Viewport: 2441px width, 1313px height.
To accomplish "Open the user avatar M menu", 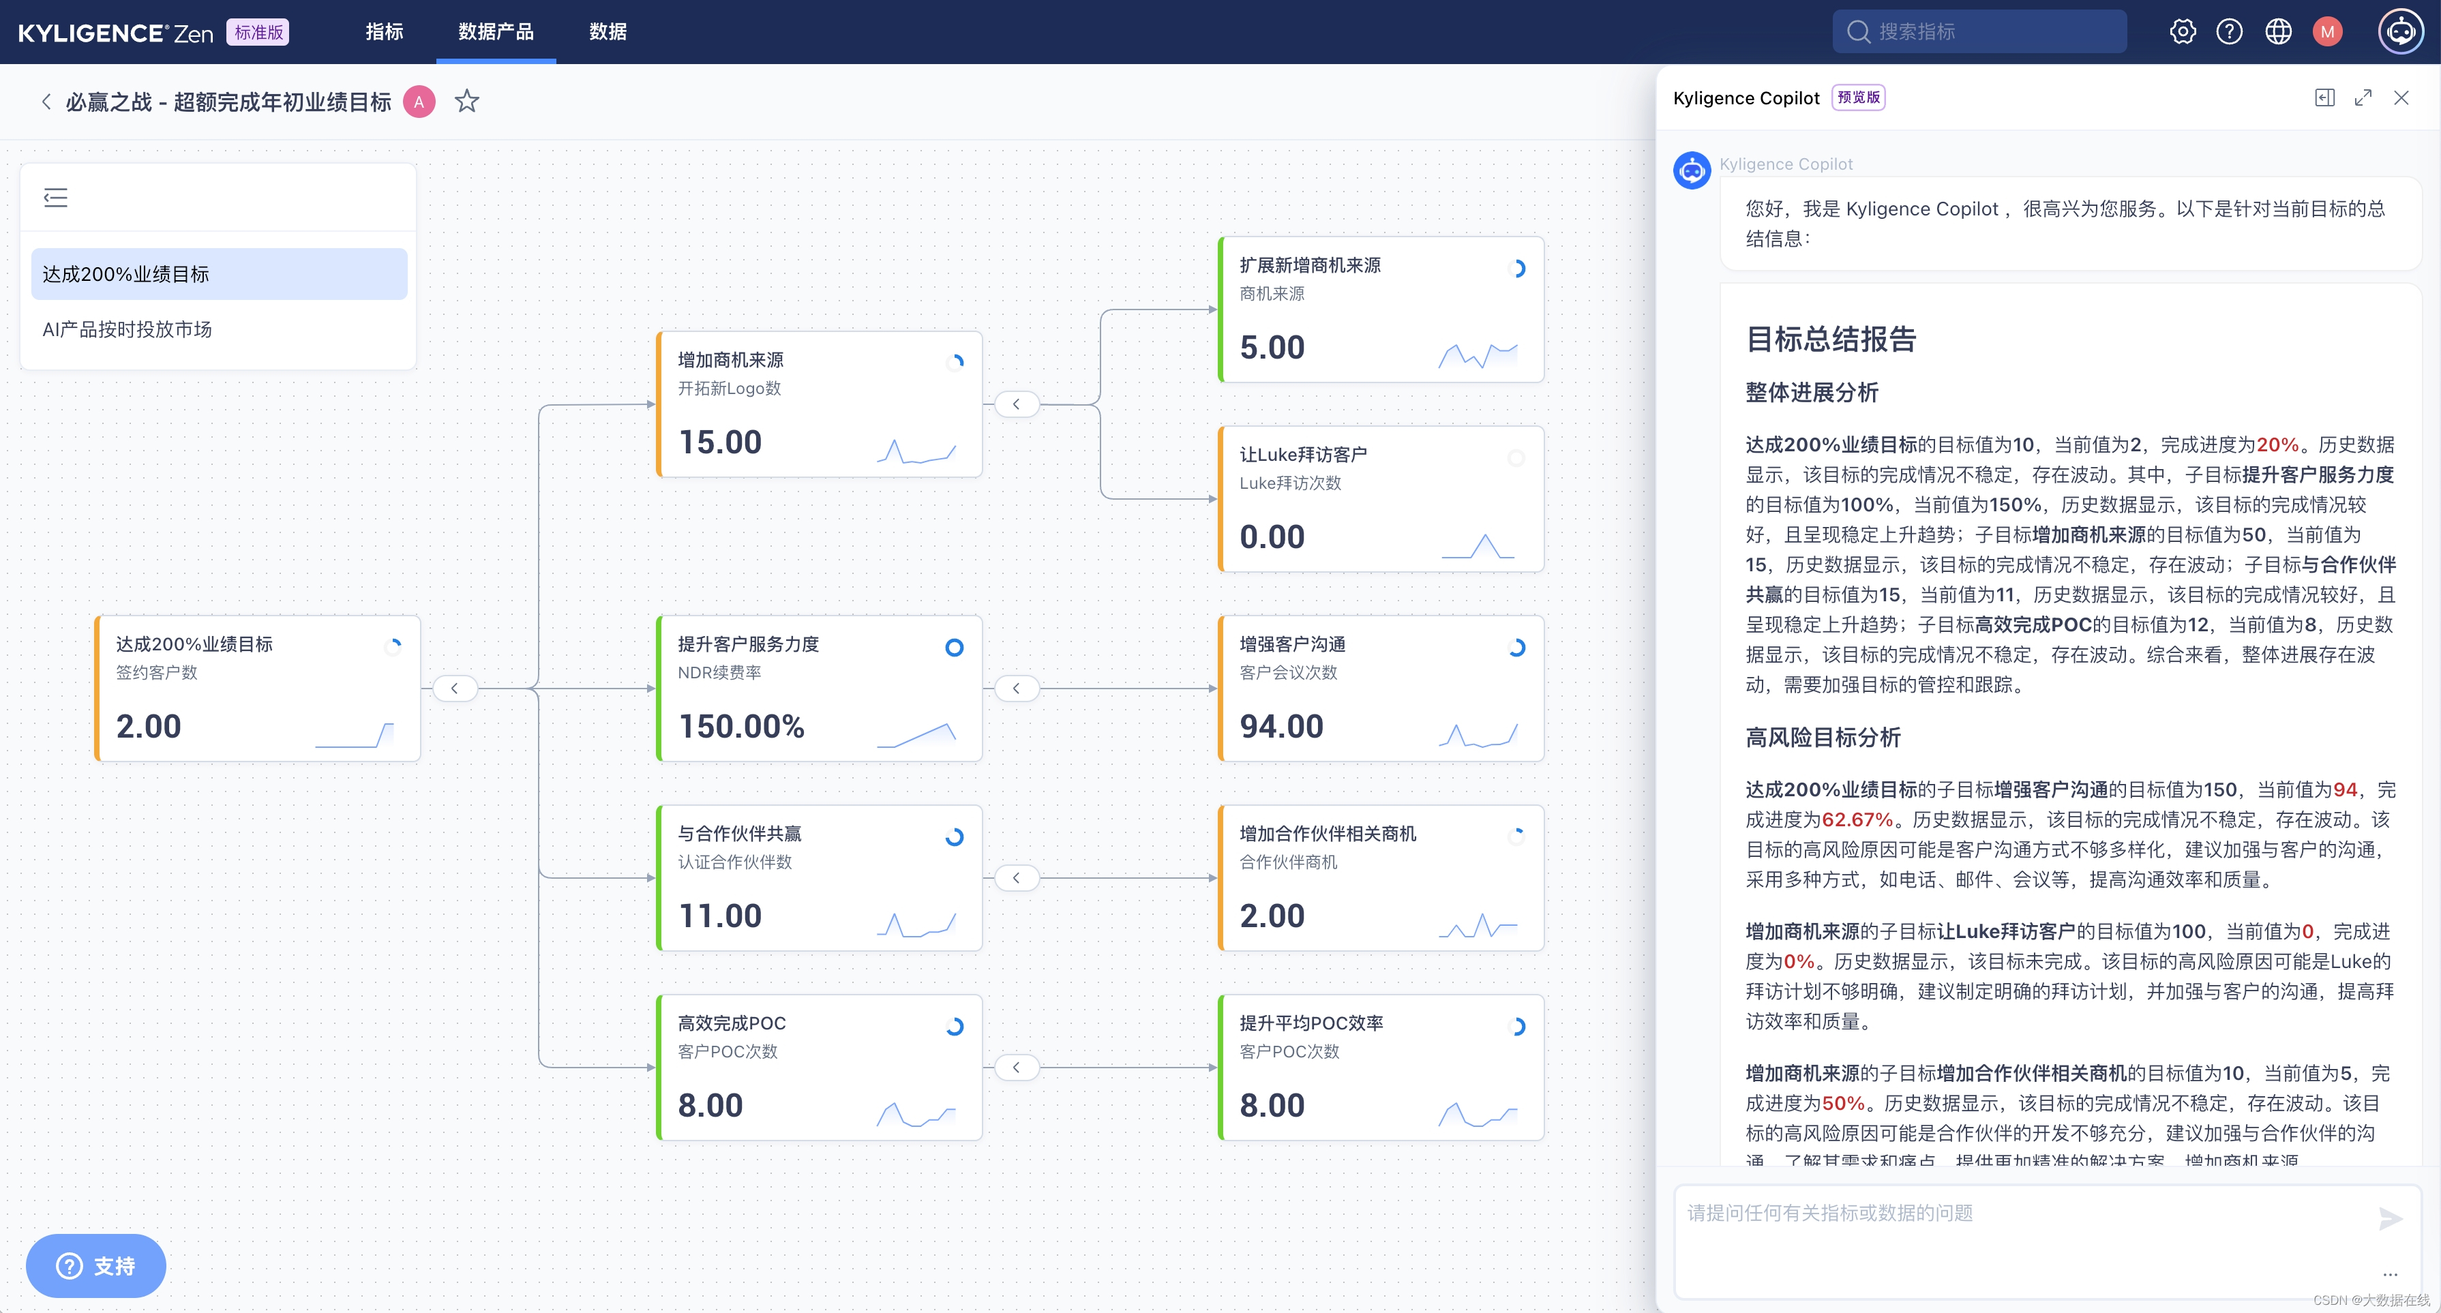I will tap(2327, 31).
